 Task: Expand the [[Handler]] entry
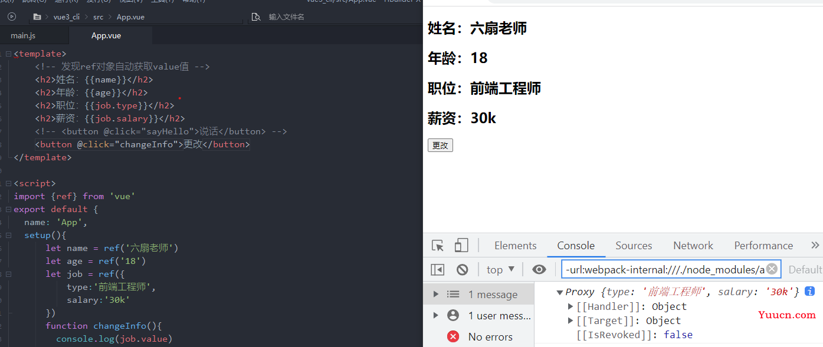point(570,306)
